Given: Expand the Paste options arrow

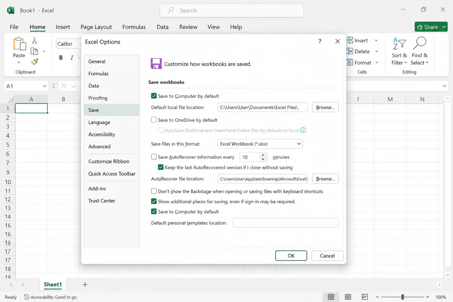Looking at the screenshot, I should point(19,63).
